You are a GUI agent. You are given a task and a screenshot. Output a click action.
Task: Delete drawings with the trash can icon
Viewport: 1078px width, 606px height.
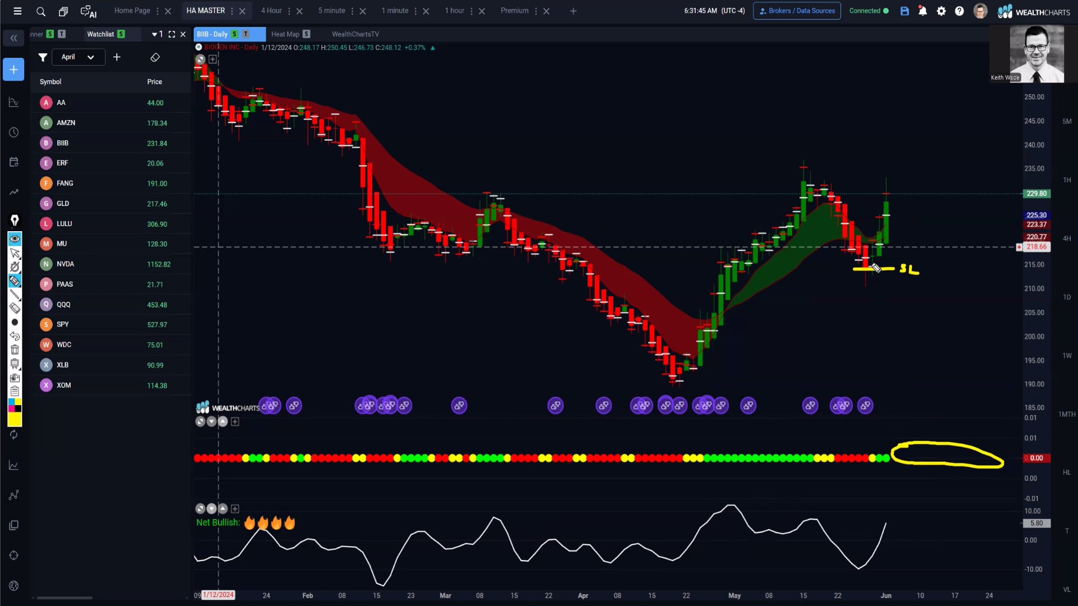15,350
